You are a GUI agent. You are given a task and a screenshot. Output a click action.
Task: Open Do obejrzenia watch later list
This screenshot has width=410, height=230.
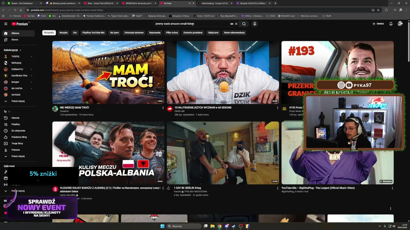[x=18, y=131]
